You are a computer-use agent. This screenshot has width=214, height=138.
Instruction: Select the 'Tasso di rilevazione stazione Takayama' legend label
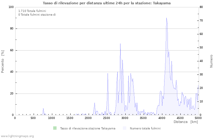pyautogui.click(x=87, y=128)
